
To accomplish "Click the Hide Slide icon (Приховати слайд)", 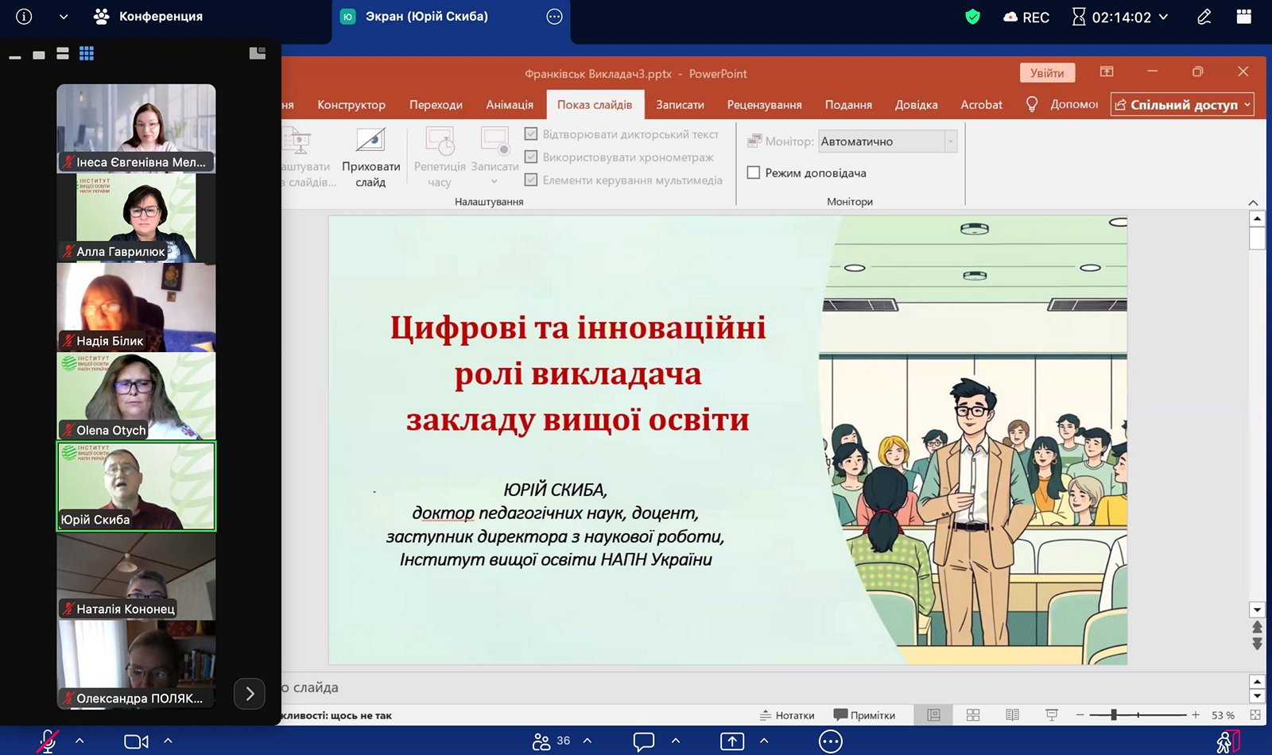I will 370,158.
